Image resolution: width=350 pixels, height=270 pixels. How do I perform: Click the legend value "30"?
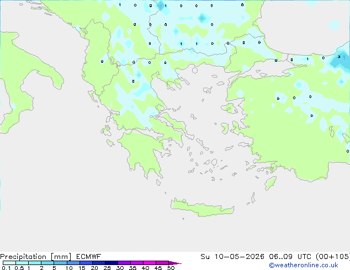pyautogui.click(x=120, y=268)
